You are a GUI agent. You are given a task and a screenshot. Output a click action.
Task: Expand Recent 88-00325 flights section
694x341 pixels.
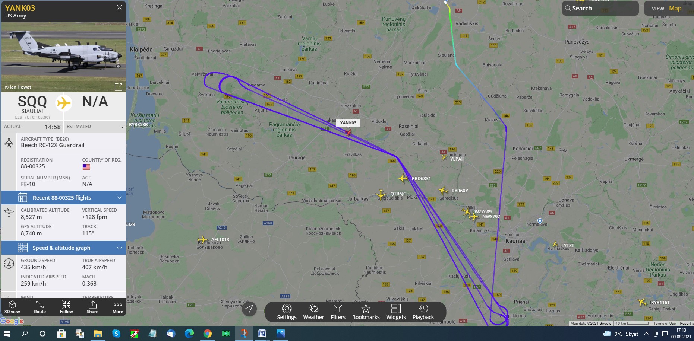(64, 198)
